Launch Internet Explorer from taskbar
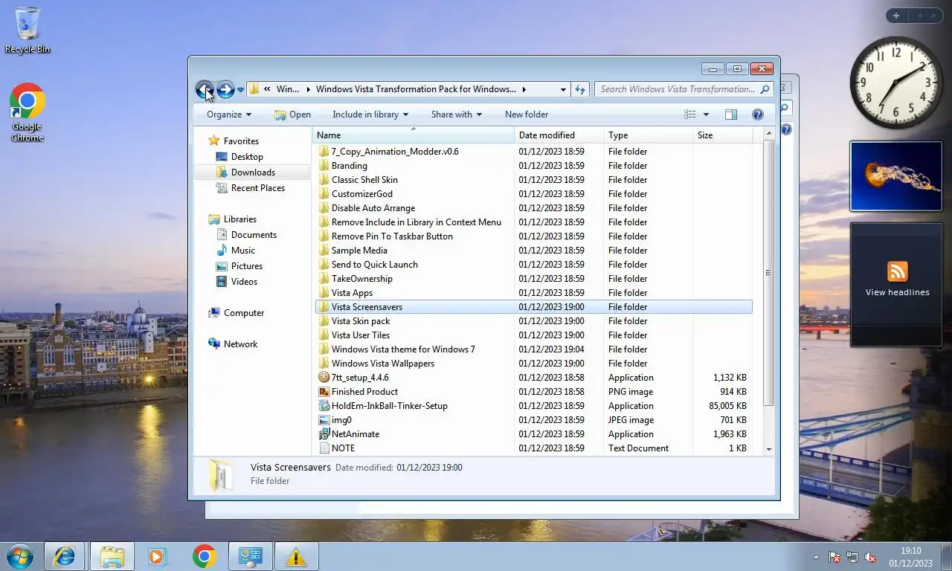Image resolution: width=952 pixels, height=571 pixels. click(65, 556)
